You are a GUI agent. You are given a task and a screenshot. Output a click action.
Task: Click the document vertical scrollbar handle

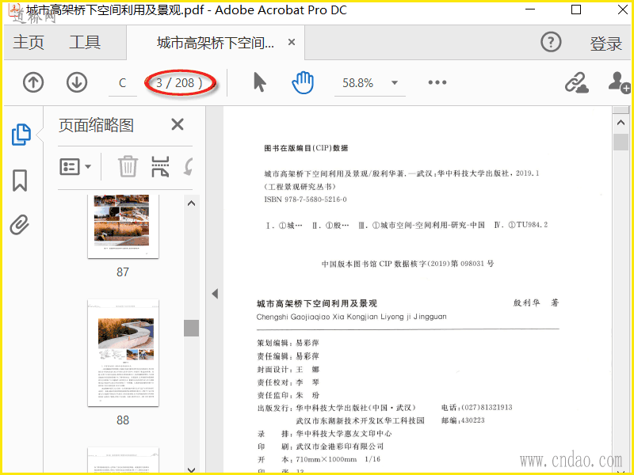tap(621, 142)
